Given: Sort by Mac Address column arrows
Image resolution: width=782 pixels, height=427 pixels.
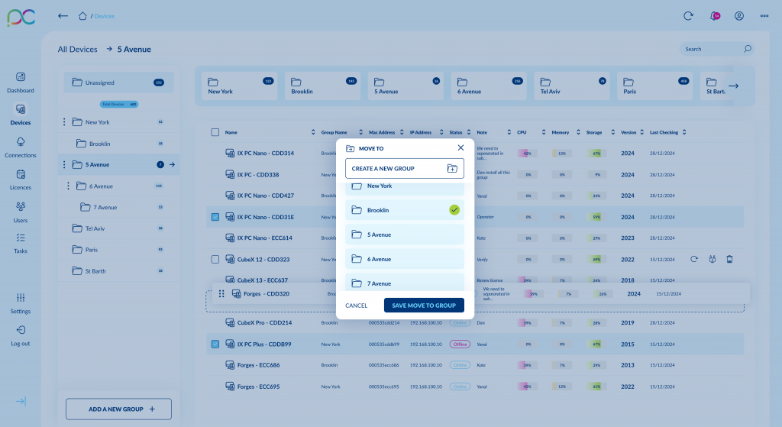Looking at the screenshot, I should [x=402, y=132].
